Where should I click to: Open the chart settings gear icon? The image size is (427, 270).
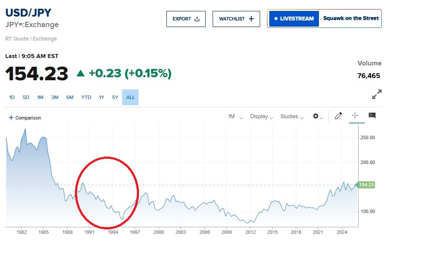316,116
